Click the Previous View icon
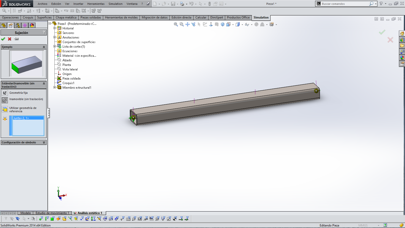Image resolution: width=405 pixels, height=228 pixels. pyautogui.click(x=193, y=24)
